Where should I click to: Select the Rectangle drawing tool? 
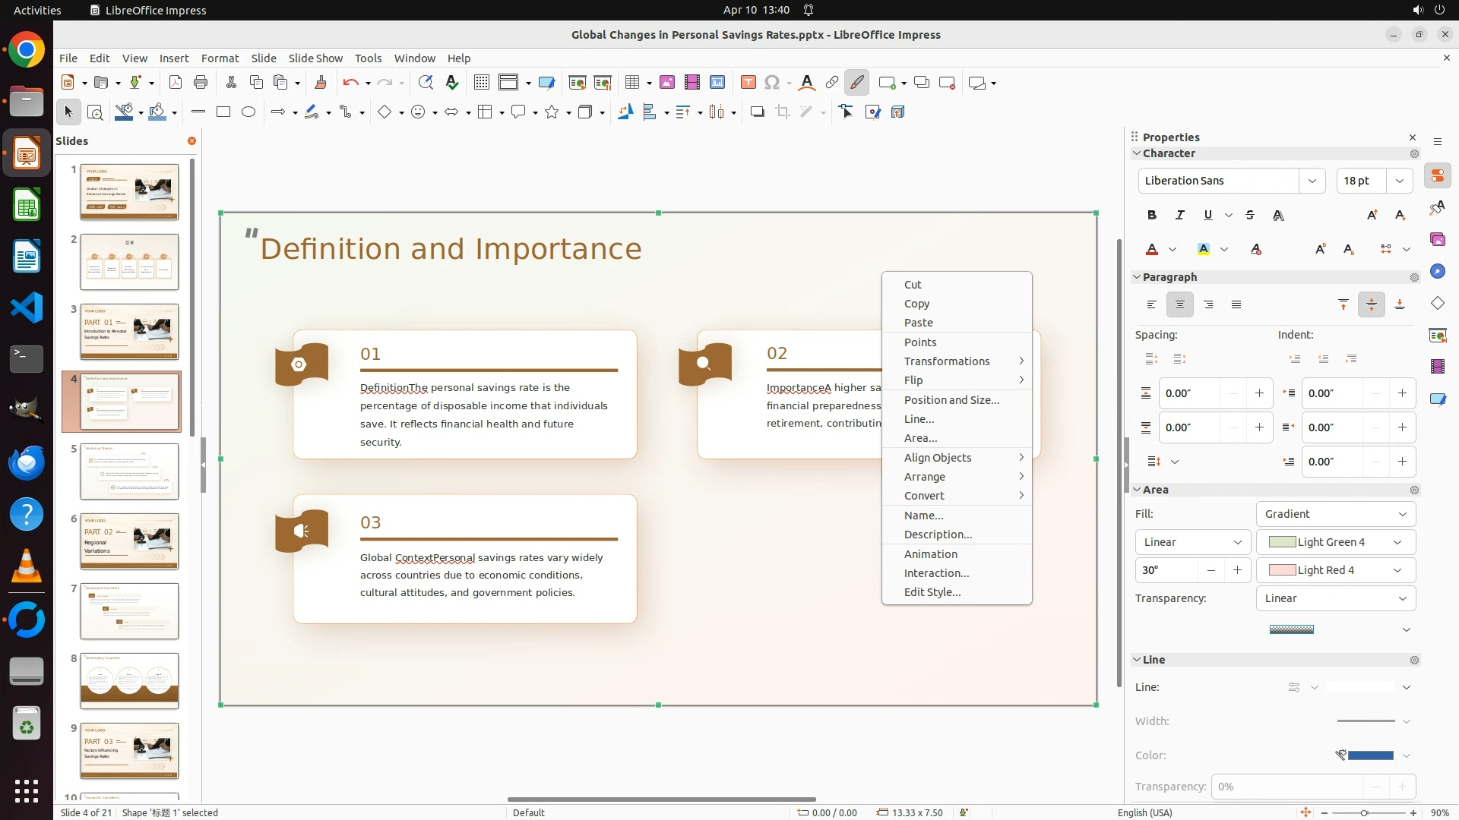click(x=223, y=112)
